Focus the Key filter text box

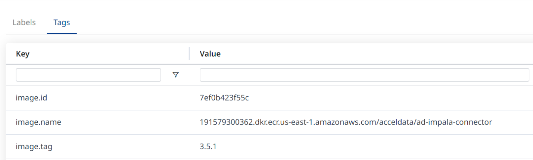coord(88,75)
